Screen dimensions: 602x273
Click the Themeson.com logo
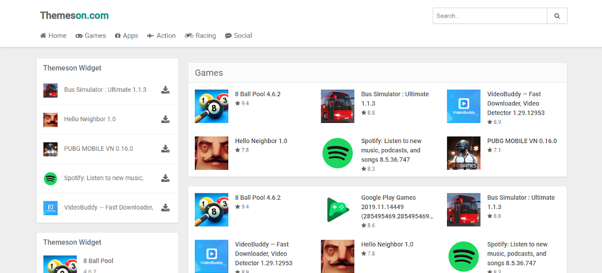(x=74, y=16)
